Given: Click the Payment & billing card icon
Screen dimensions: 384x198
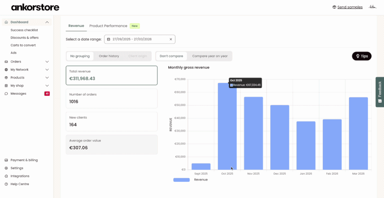Looking at the screenshot, I should tap(6, 160).
